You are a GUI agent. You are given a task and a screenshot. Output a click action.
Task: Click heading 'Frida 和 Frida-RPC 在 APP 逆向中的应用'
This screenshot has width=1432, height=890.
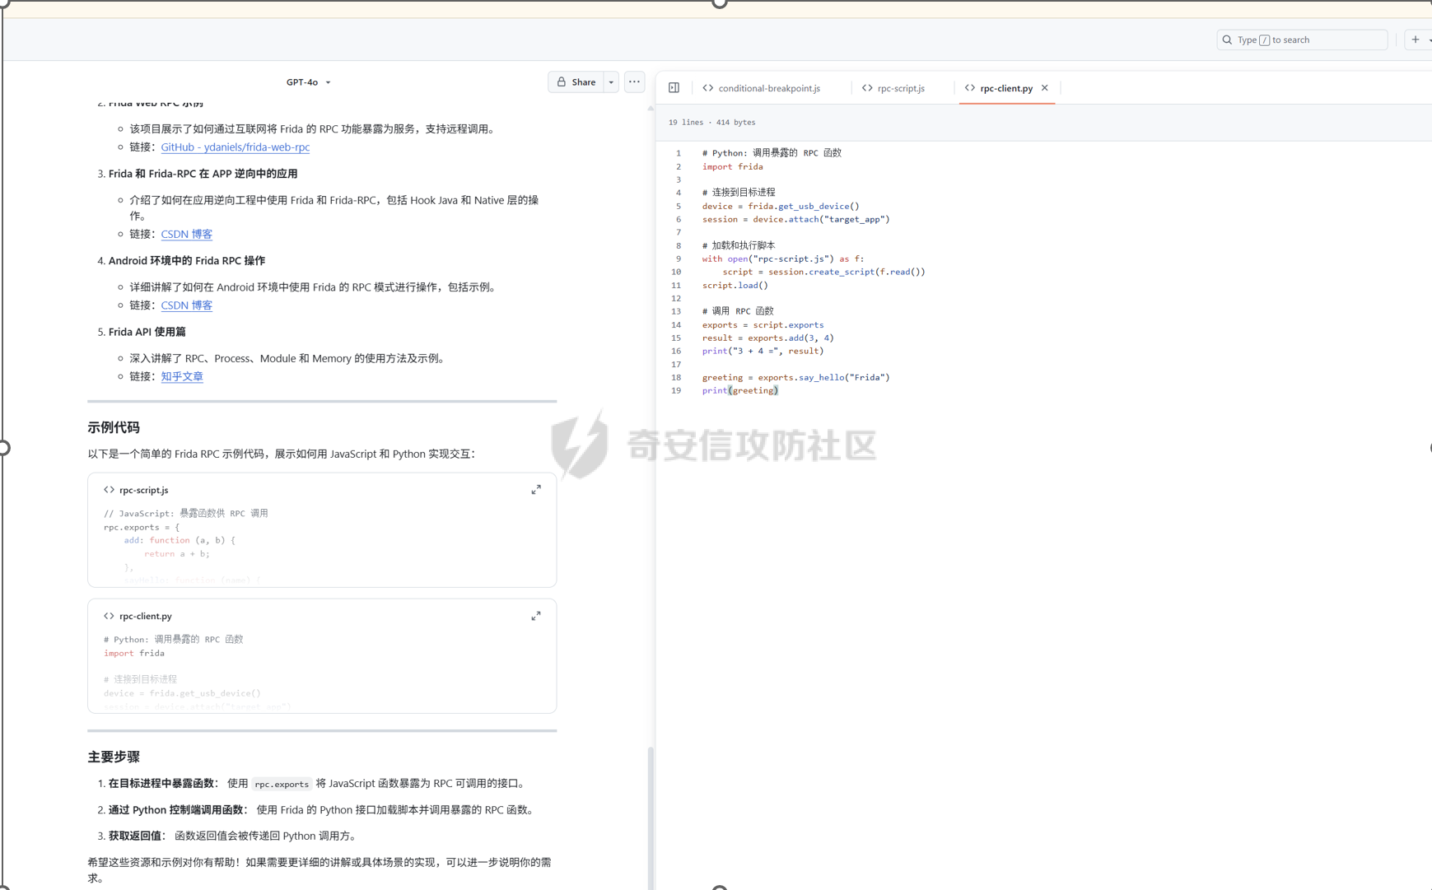(203, 174)
